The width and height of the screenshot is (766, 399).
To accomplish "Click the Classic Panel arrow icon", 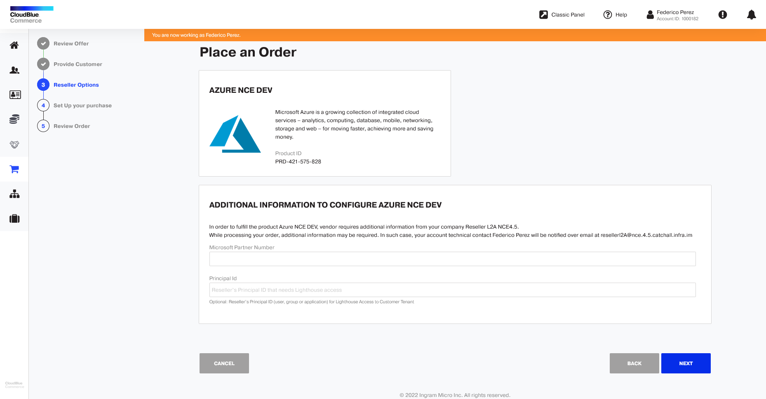I will click(543, 15).
